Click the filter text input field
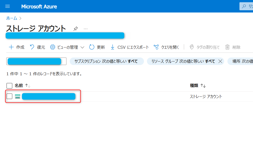 coord(36,61)
